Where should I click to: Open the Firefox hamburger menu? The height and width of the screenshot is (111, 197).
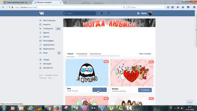[x=194, y=7]
